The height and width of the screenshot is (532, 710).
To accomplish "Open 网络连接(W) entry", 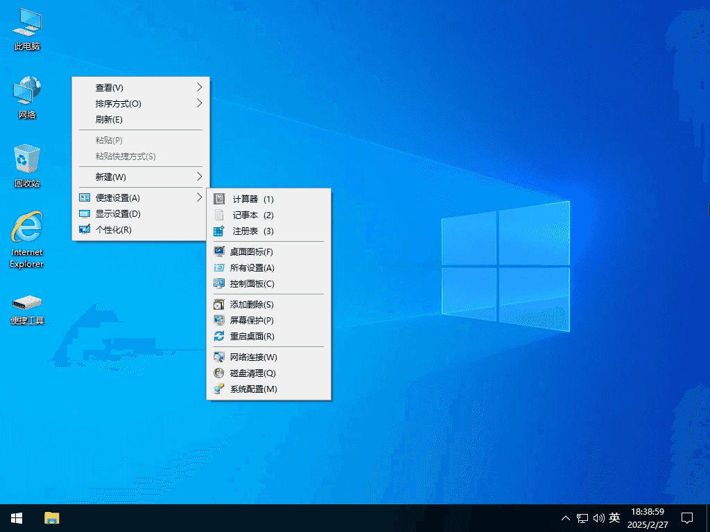I will (269, 357).
